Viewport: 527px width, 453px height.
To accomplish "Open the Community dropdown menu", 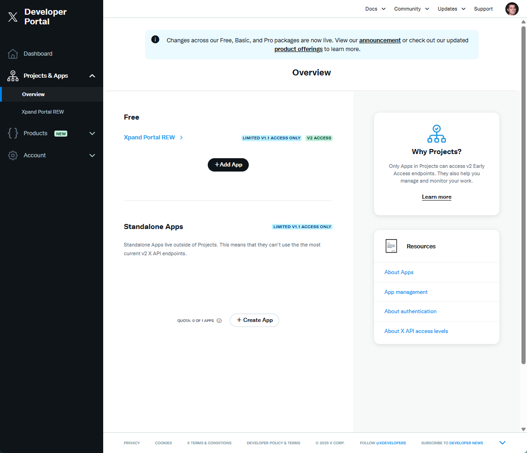I will (411, 9).
